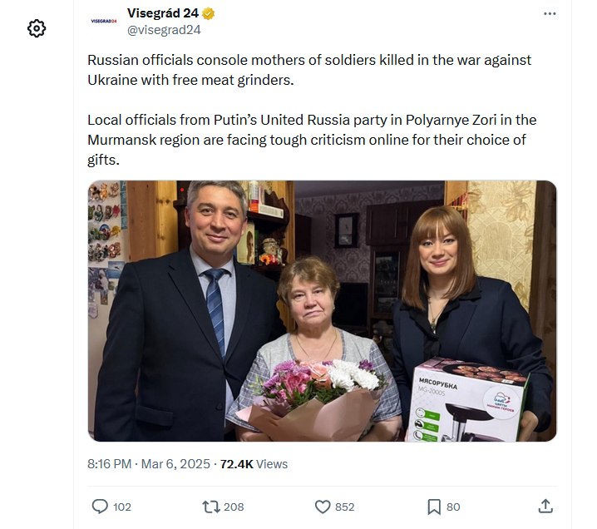Bookmark this tweet with the bookmark icon
The width and height of the screenshot is (597, 529).
[433, 506]
